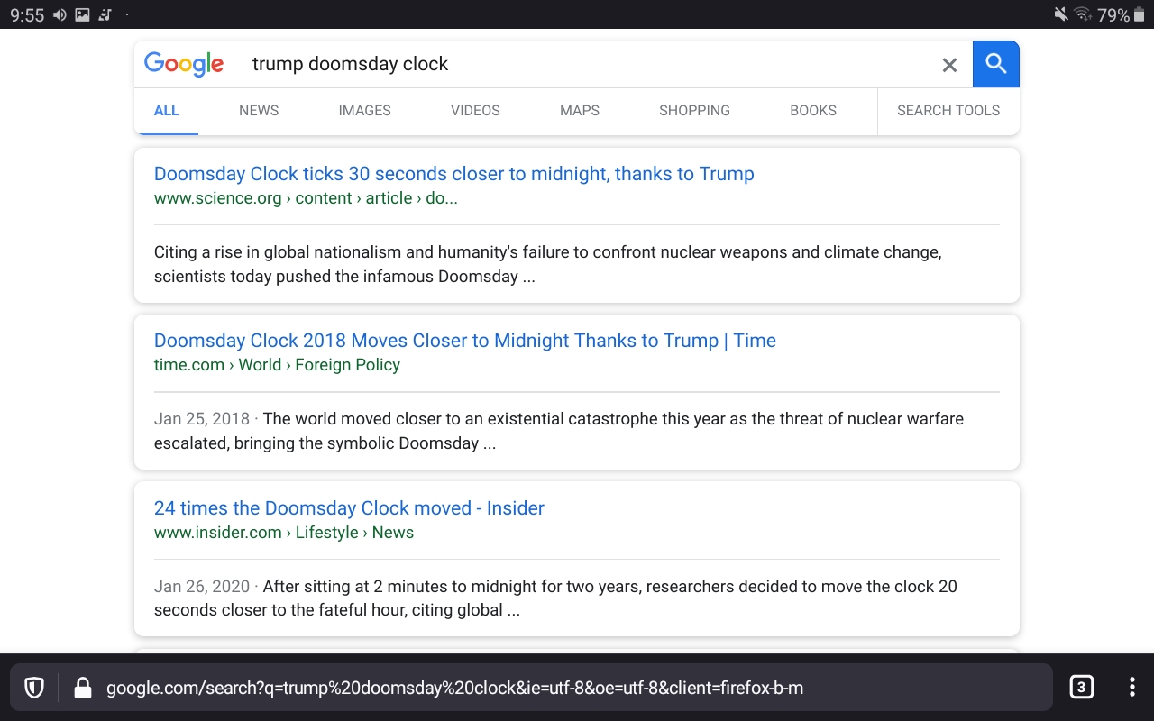Switch to the VIDEOS tab
This screenshot has height=721, width=1154.
[x=475, y=111]
